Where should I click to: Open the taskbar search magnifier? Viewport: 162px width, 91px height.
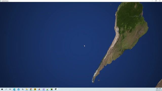coord(6,89)
